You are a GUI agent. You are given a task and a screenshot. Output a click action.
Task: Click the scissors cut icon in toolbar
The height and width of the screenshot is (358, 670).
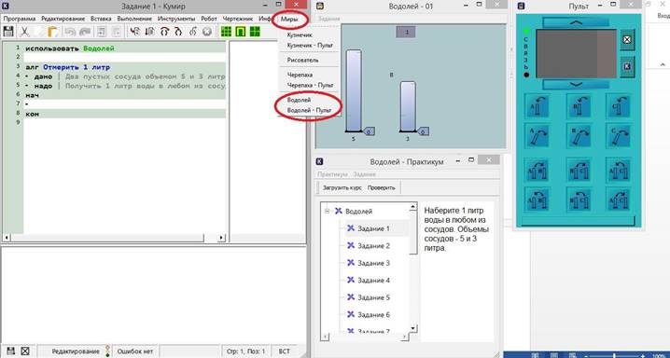[25, 32]
